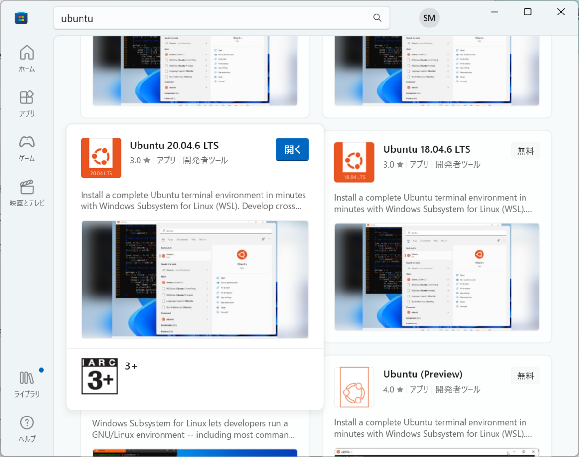Click the 4.0 rating under Ubuntu (Preview)
The width and height of the screenshot is (579, 457).
[393, 390]
